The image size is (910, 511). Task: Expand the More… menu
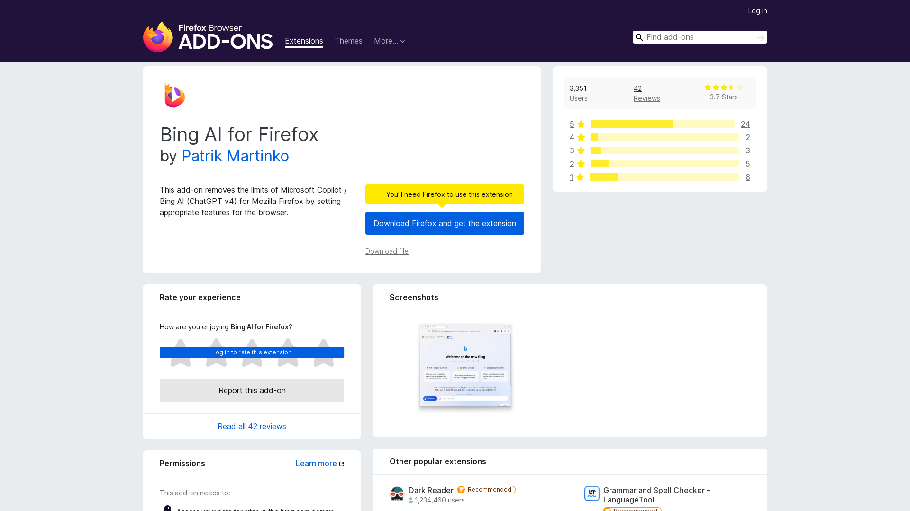[390, 41]
